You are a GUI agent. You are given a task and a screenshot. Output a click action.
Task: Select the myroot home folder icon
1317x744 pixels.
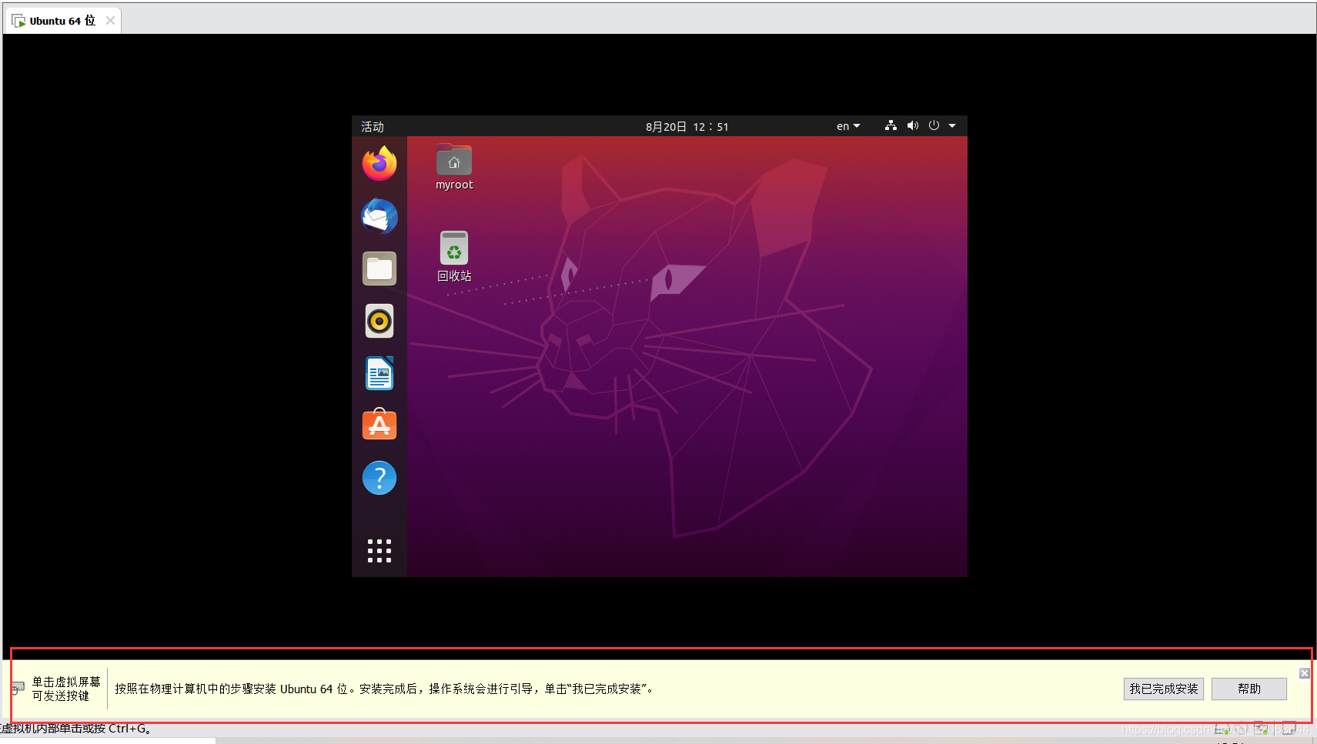454,167
